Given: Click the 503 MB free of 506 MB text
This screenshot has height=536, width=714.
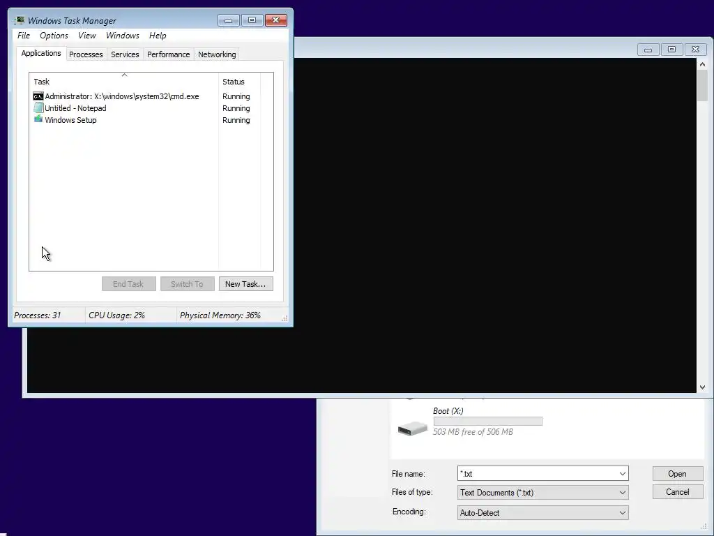Looking at the screenshot, I should (x=473, y=431).
